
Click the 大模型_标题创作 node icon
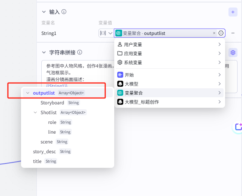tap(120, 102)
